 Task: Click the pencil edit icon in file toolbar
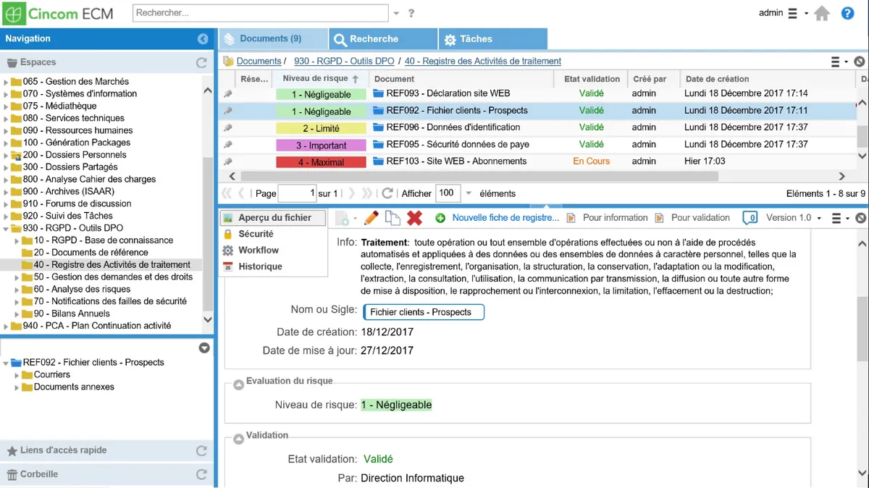pos(371,218)
